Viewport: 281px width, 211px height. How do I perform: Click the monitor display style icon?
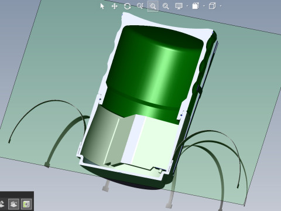click(179, 6)
